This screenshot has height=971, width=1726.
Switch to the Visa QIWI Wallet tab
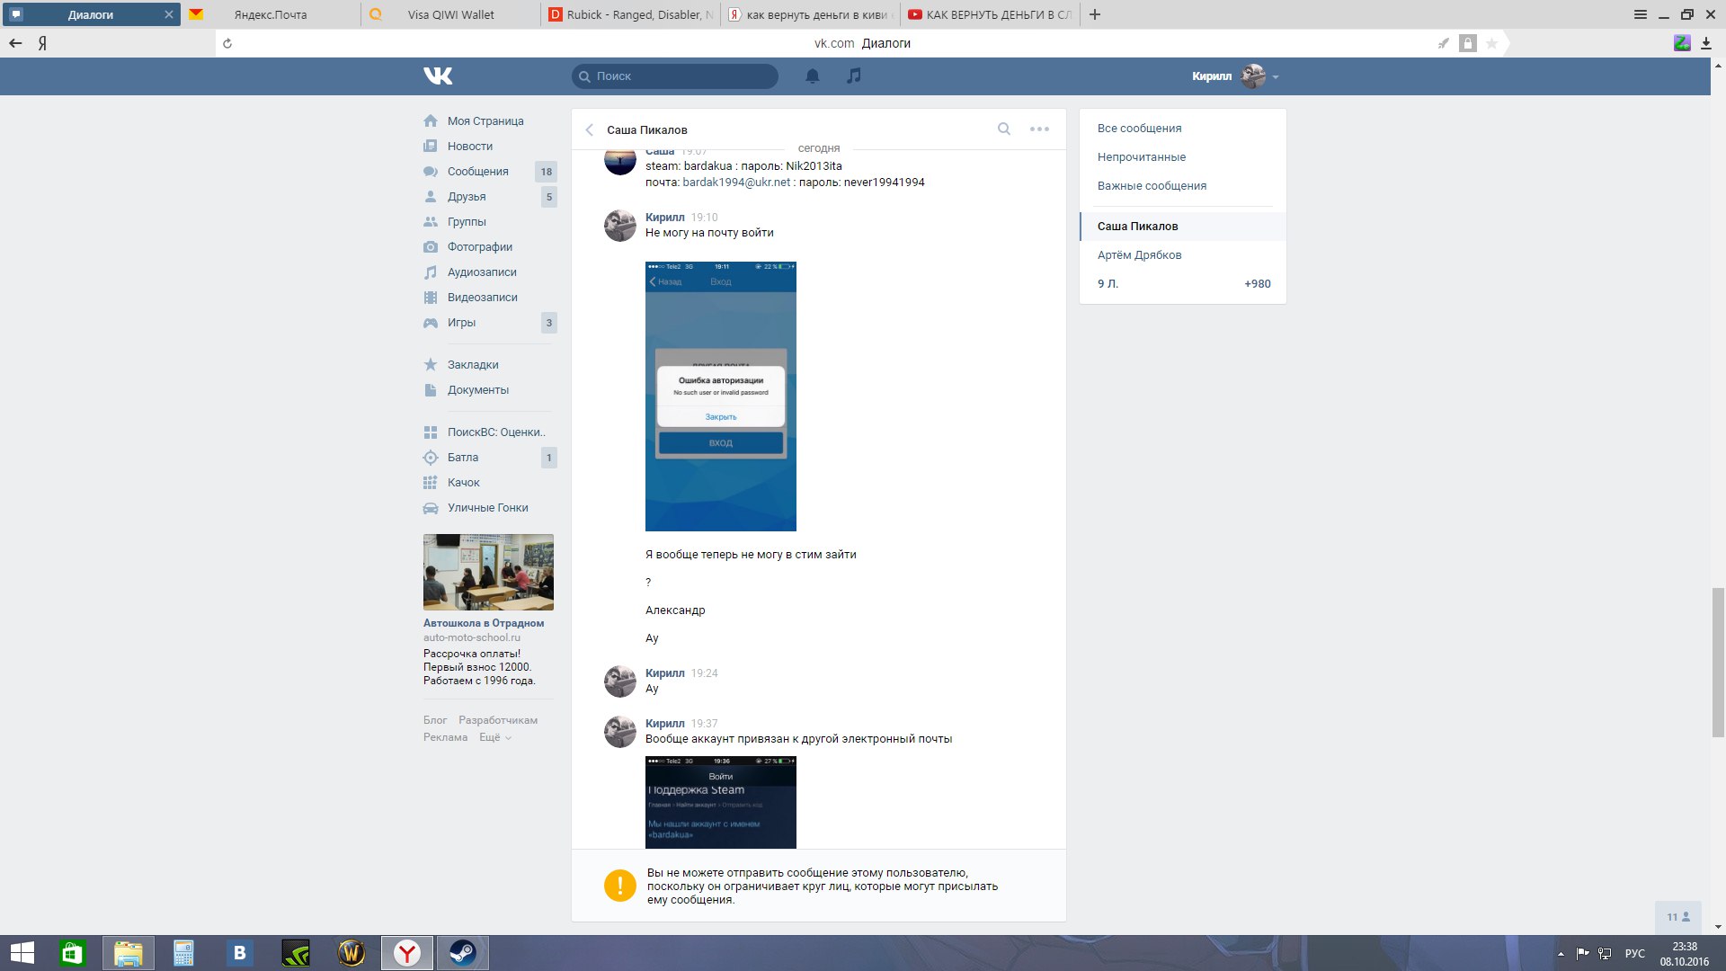click(x=450, y=14)
